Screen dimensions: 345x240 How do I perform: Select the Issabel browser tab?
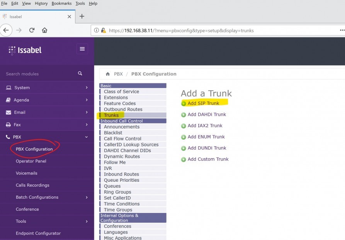tap(37, 17)
